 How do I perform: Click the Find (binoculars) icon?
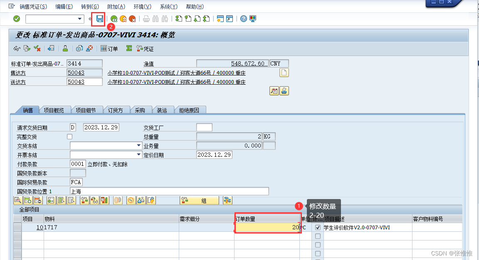coord(155,18)
